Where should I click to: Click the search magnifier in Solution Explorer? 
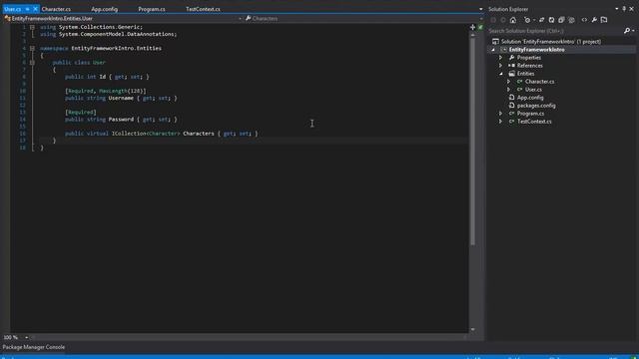pos(627,31)
